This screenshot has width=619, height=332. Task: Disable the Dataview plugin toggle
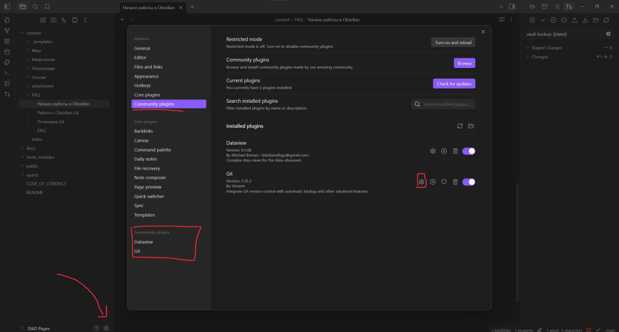coord(469,151)
